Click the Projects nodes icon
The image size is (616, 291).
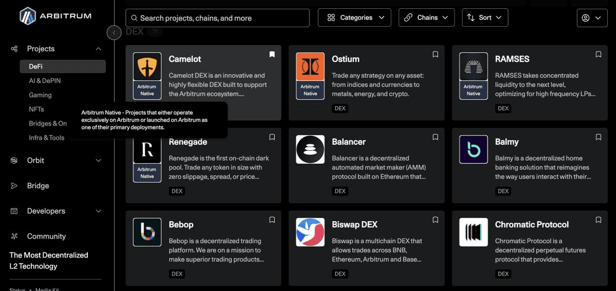[14, 49]
